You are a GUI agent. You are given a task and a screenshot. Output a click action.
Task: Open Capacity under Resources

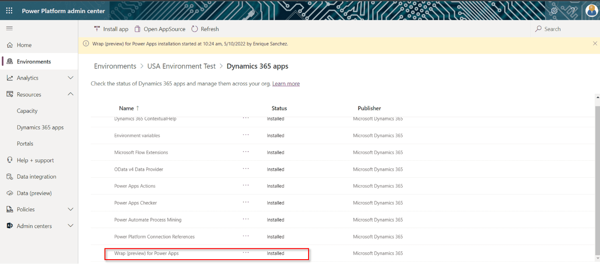coord(27,111)
